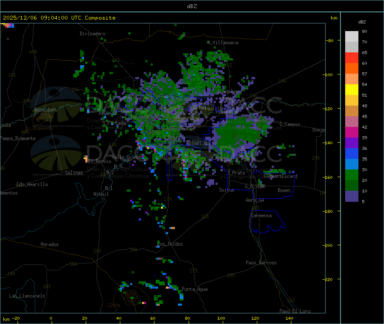Click the Divisadero place label
The width and height of the screenshot is (384, 324).
point(92,34)
